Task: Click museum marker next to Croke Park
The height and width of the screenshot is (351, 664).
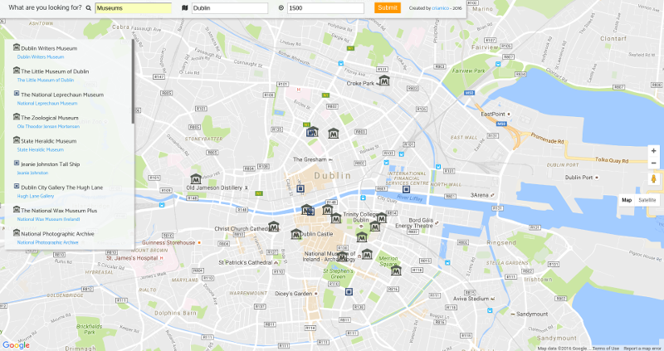Action: [384, 80]
